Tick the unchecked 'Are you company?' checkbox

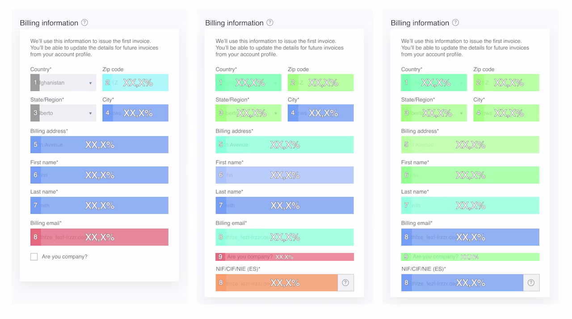34,257
